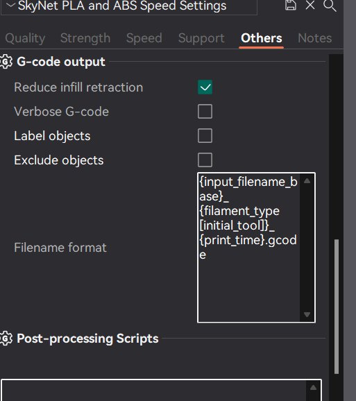Screen dimensions: 356x401
Task: Go to the Notes tab
Action: [x=315, y=38]
